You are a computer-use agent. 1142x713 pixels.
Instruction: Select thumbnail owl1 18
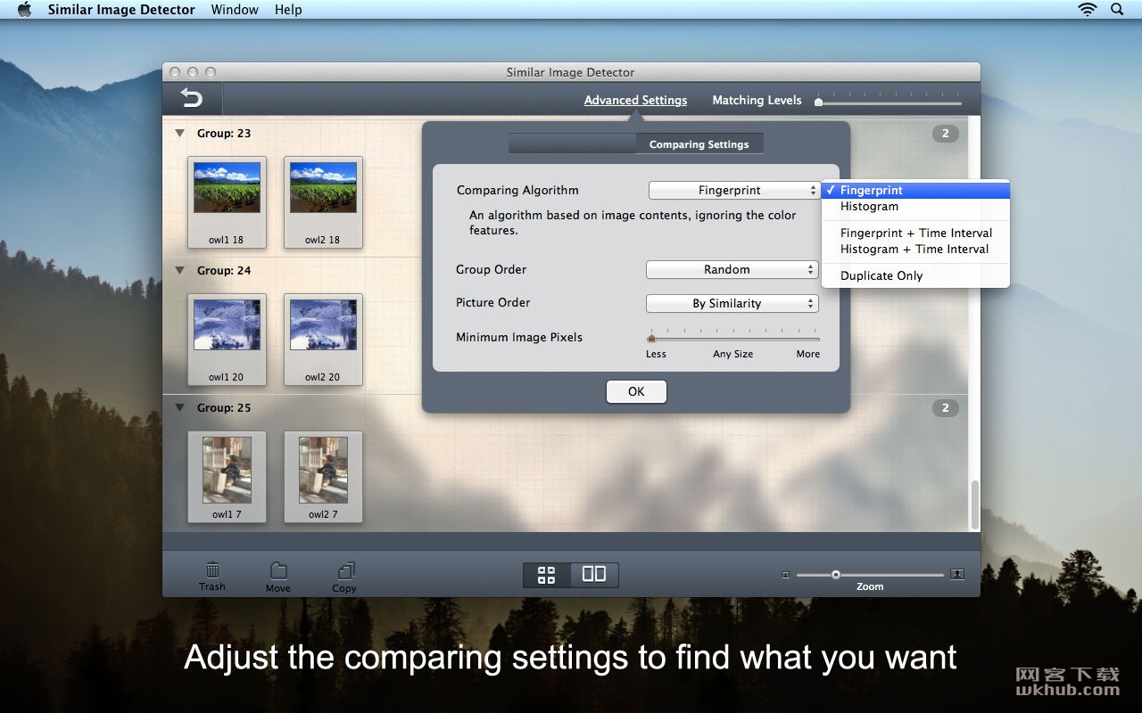[227, 202]
